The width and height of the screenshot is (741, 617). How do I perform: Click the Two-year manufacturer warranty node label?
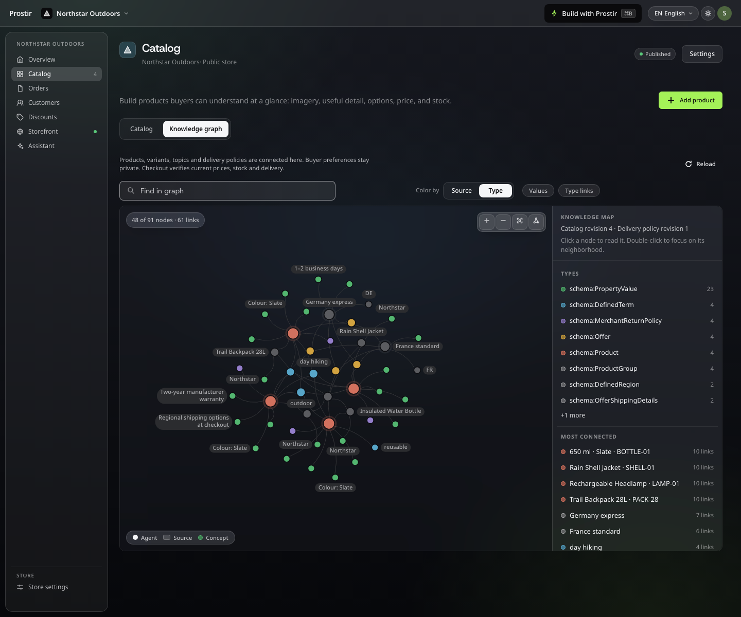192,395
